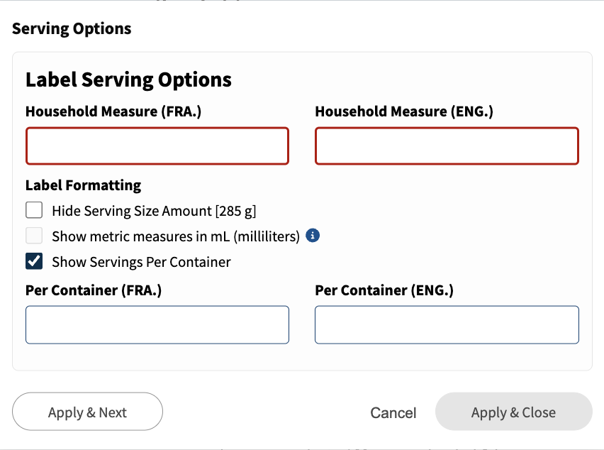Enable Show metric measures in mL
Viewport: 604px width, 450px height.
coord(33,235)
